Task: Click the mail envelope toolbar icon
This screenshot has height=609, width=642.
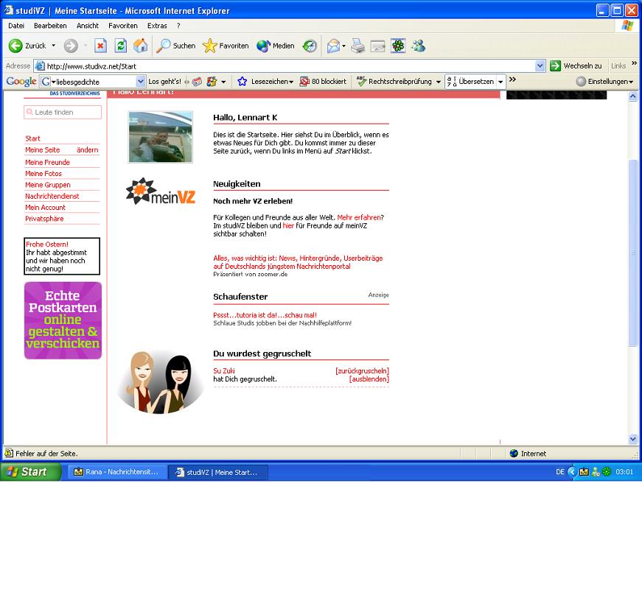Action: 333,46
